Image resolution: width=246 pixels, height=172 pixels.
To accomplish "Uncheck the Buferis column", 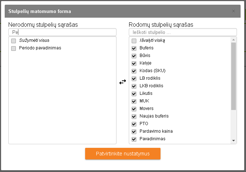I will tap(134, 48).
